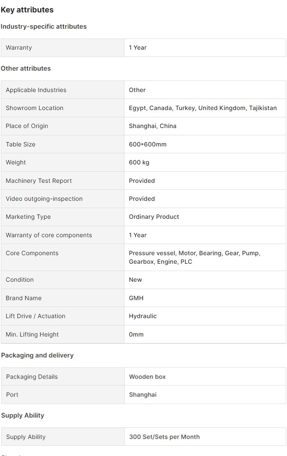This screenshot has width=287, height=456.
Task: Click the GMH brand name value
Action: (136, 298)
